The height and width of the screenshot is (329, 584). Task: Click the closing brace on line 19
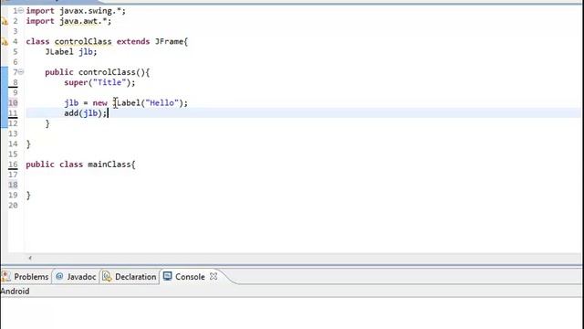pos(28,196)
